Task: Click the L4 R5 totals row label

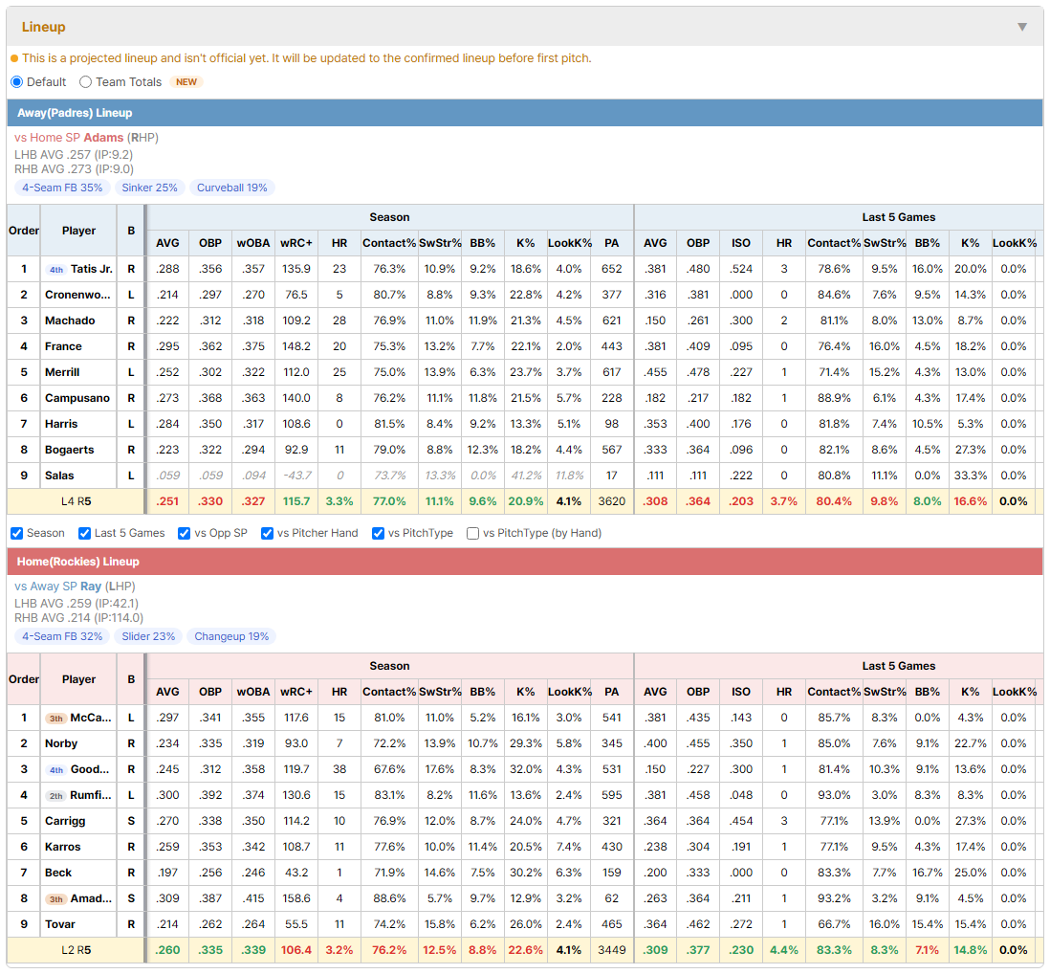Action: click(76, 501)
